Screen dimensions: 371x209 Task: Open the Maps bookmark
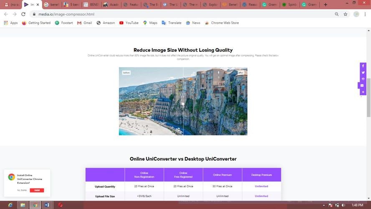coord(150,23)
